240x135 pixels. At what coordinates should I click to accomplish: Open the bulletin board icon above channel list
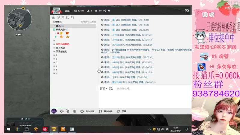pos(68,17)
